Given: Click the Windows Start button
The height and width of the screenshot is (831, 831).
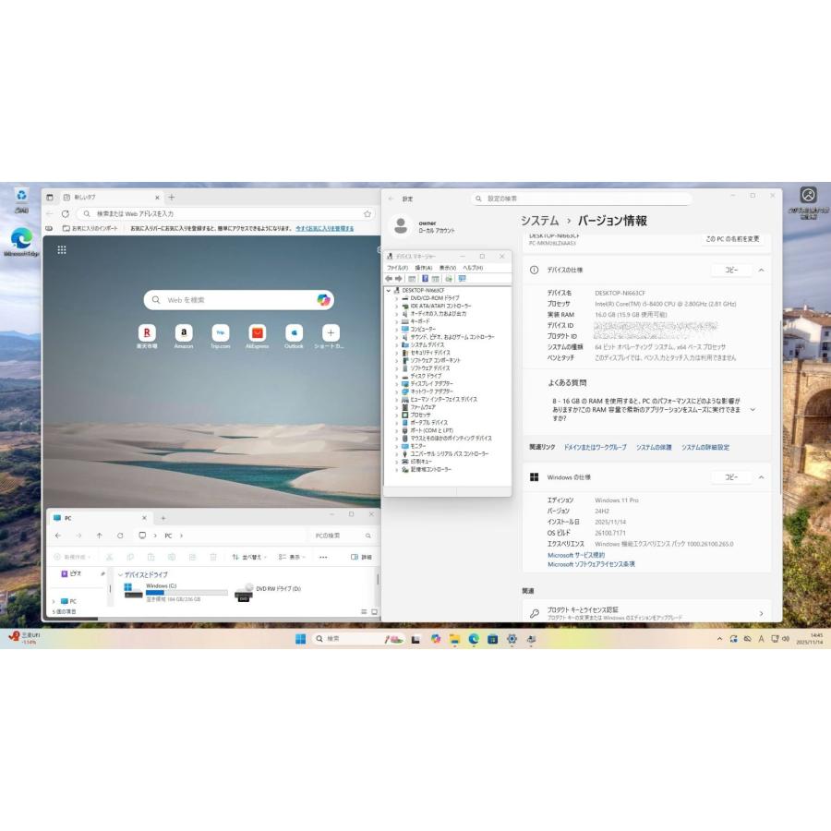Looking at the screenshot, I should (300, 639).
